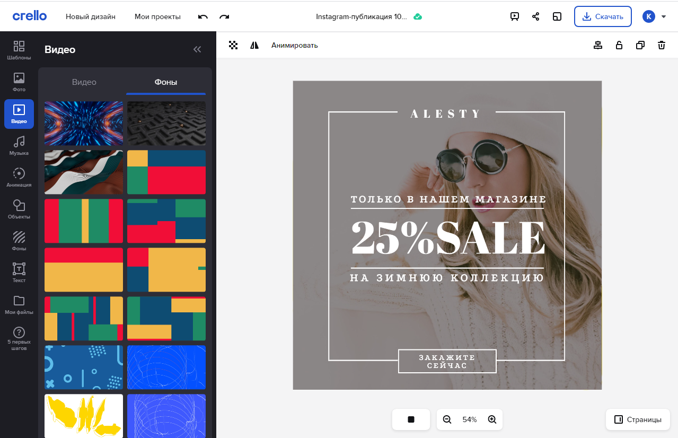Click the Crello logo
This screenshot has height=438, width=678.
(30, 16)
